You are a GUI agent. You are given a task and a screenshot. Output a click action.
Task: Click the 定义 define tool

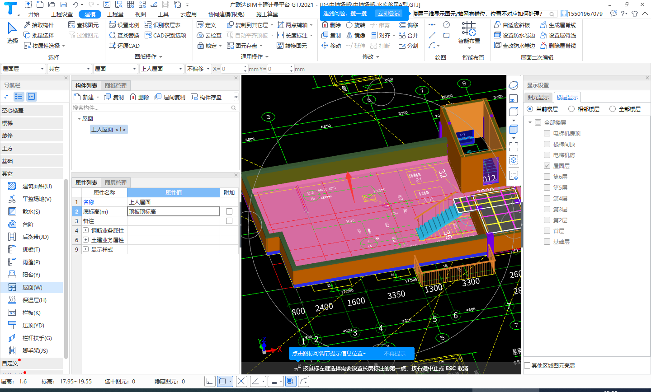pyautogui.click(x=207, y=25)
